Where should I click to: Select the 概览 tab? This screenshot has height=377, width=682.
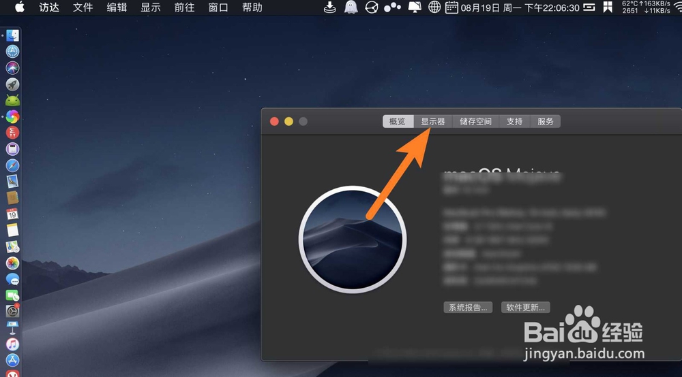click(x=398, y=122)
